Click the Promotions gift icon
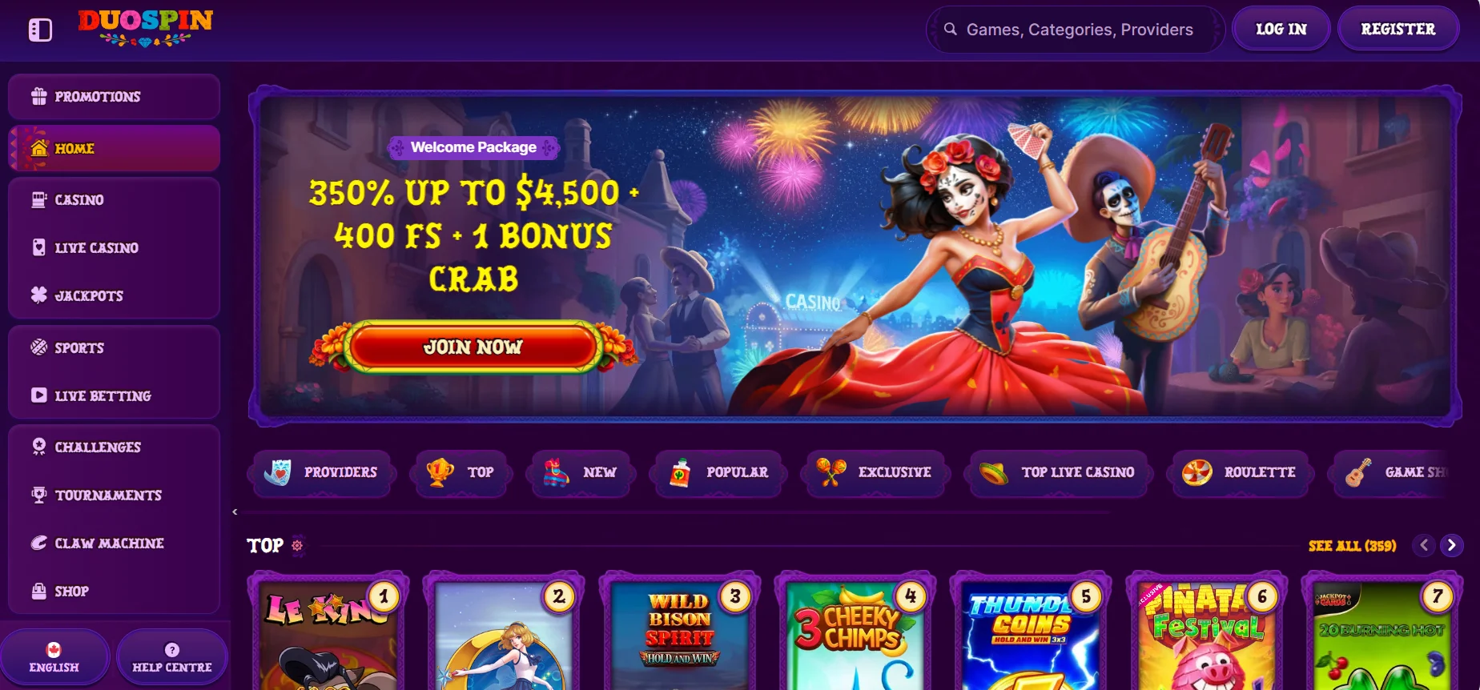Screen dimensions: 1480x690 38,96
